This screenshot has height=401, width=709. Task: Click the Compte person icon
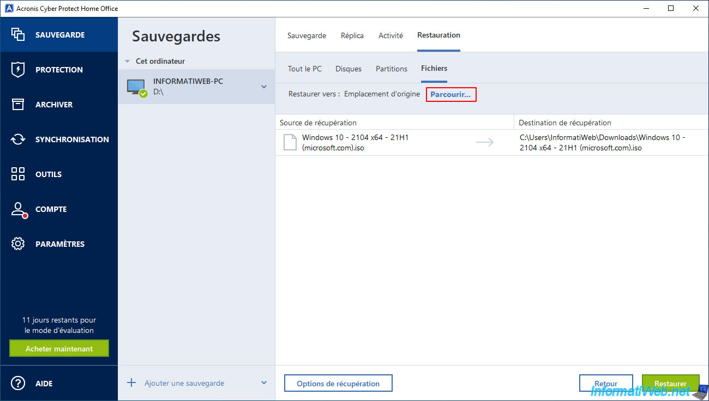pyautogui.click(x=19, y=209)
